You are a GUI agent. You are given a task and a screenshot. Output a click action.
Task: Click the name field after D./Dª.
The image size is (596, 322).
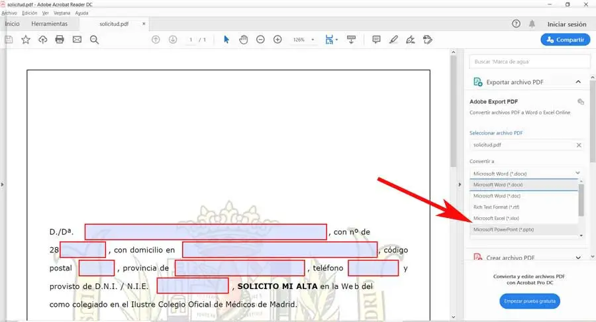[x=206, y=232]
